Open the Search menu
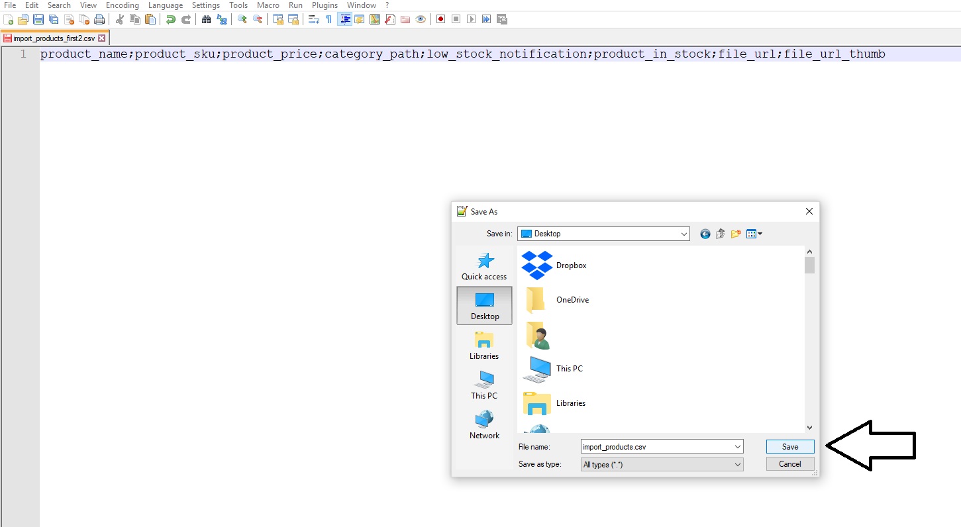This screenshot has width=961, height=527. pos(59,5)
